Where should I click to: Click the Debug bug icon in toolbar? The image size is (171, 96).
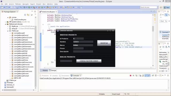point(24,7)
